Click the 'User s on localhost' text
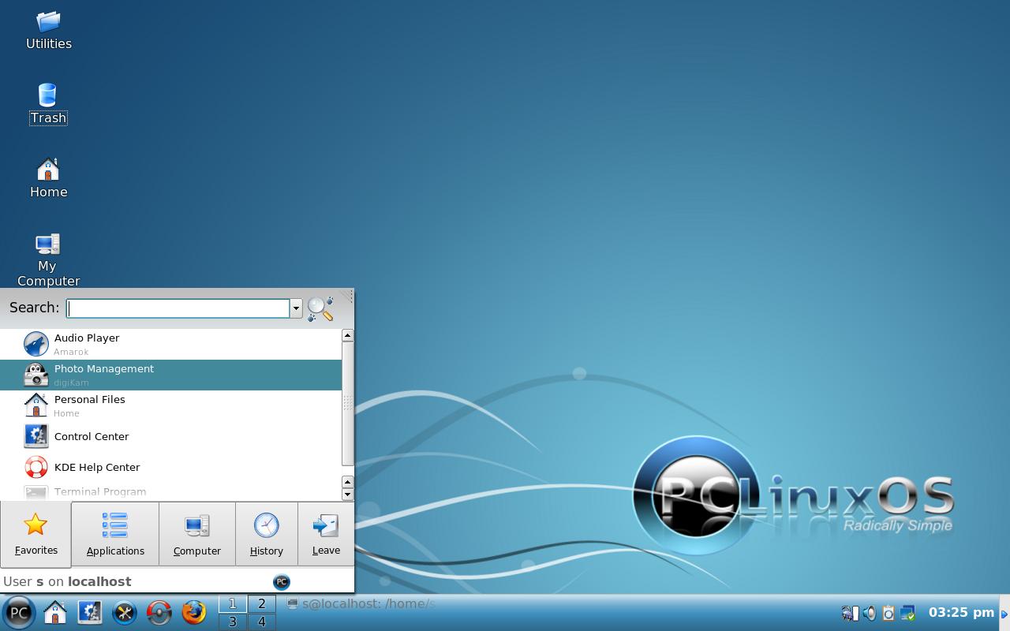The width and height of the screenshot is (1010, 631). [67, 581]
